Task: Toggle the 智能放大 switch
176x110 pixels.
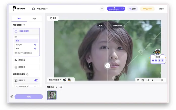Action: click(36, 80)
